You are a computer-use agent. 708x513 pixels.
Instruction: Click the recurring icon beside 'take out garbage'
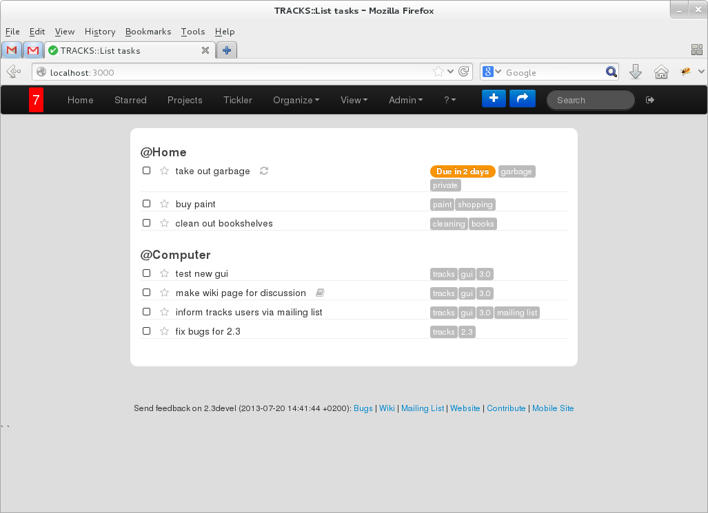point(263,171)
